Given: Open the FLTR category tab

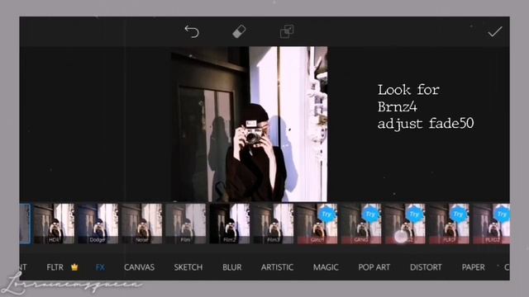Looking at the screenshot, I should click(55, 267).
